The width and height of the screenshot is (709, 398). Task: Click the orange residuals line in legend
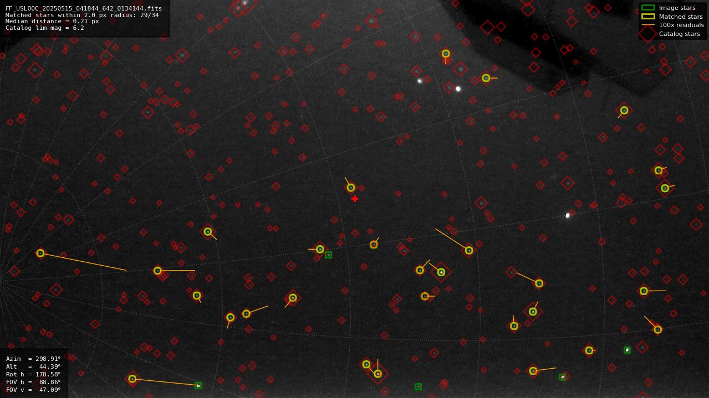pos(648,25)
